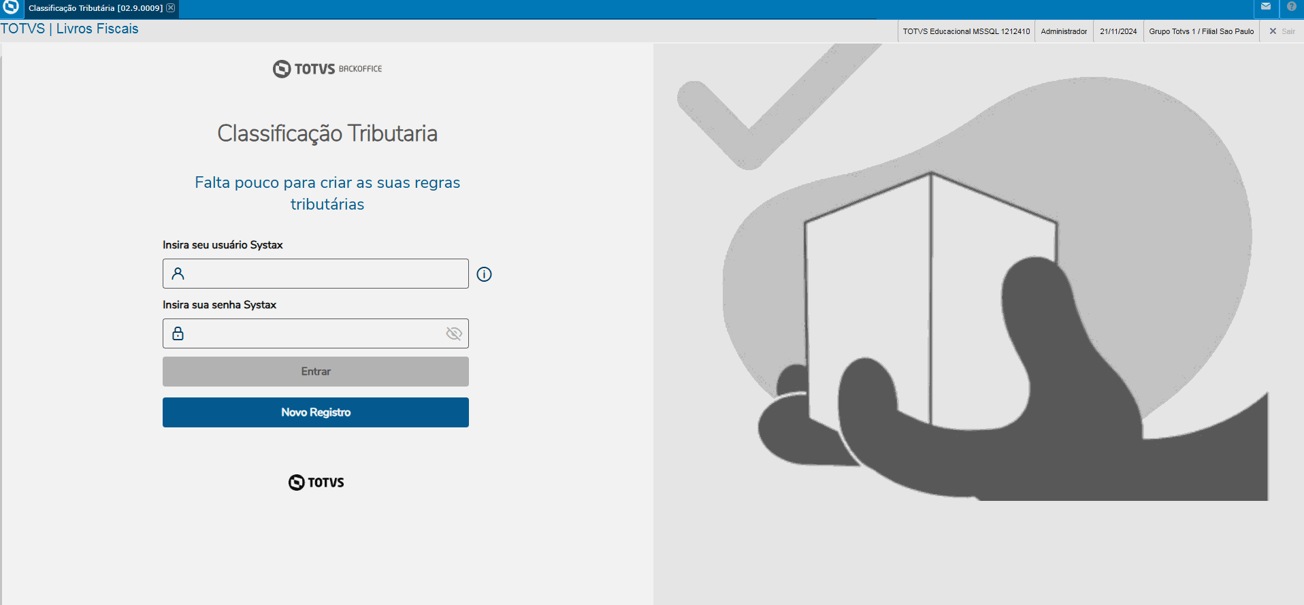Screen dimensions: 1304x605
Task: Click the date 21/11/2024 in header
Action: 1118,31
